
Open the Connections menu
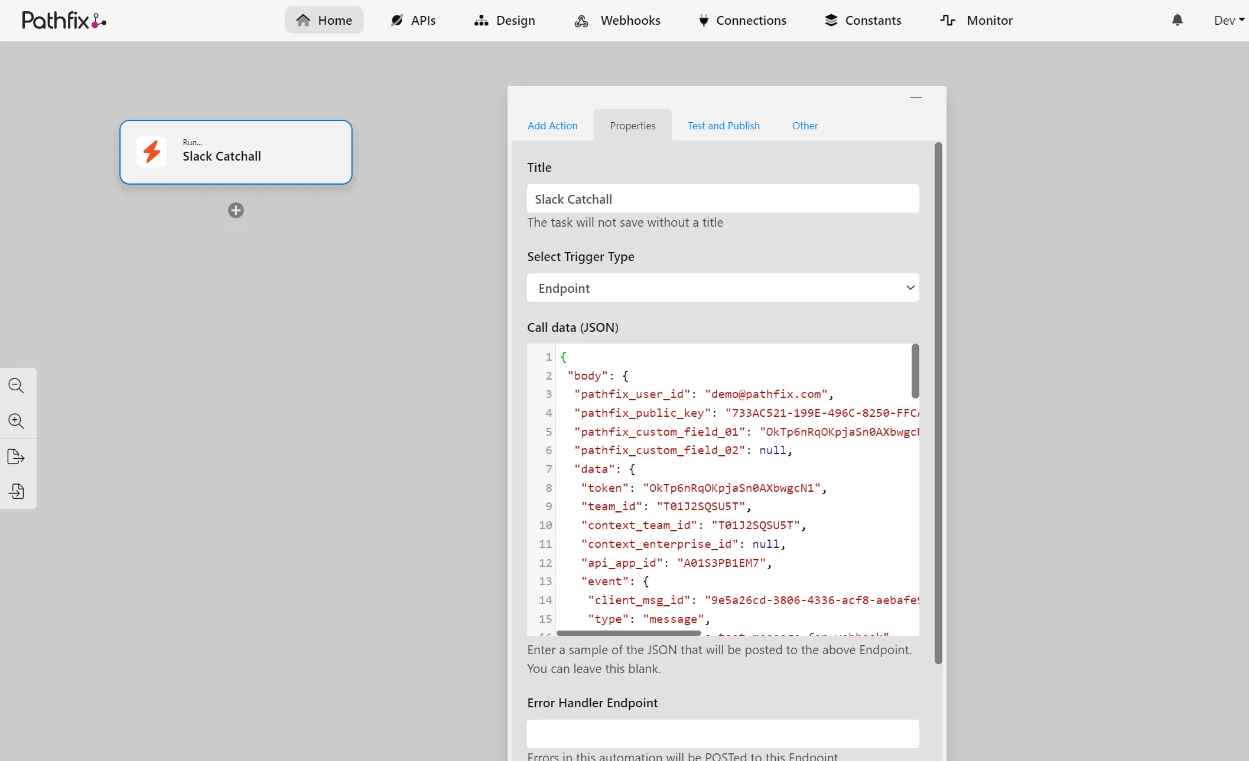pos(743,20)
